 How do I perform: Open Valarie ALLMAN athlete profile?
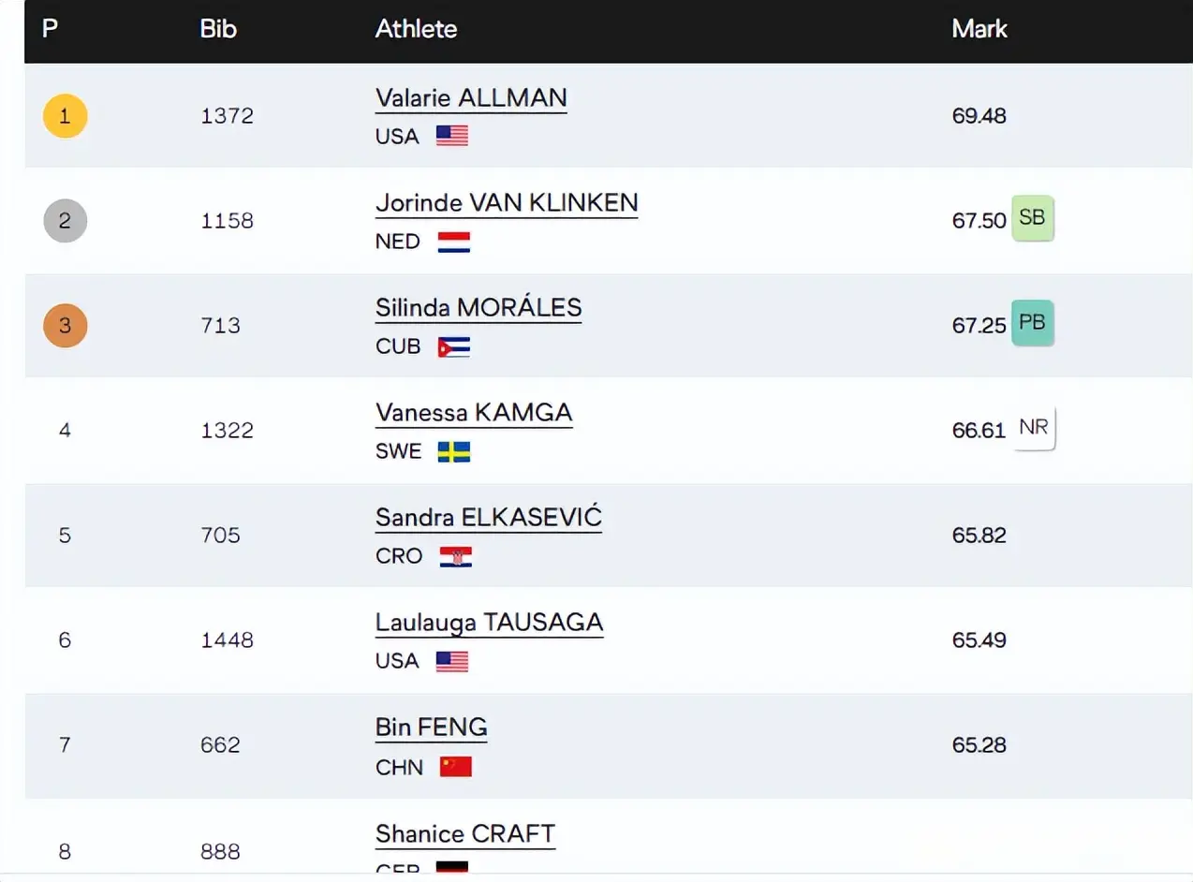tap(471, 98)
